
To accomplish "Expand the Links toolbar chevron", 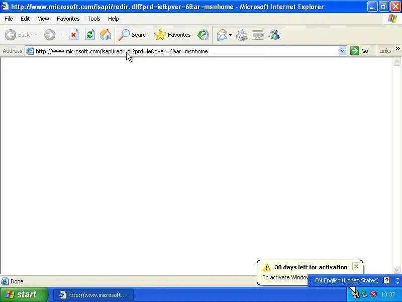I will click(398, 48).
